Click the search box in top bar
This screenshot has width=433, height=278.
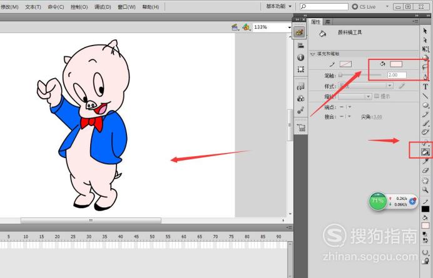[324, 7]
